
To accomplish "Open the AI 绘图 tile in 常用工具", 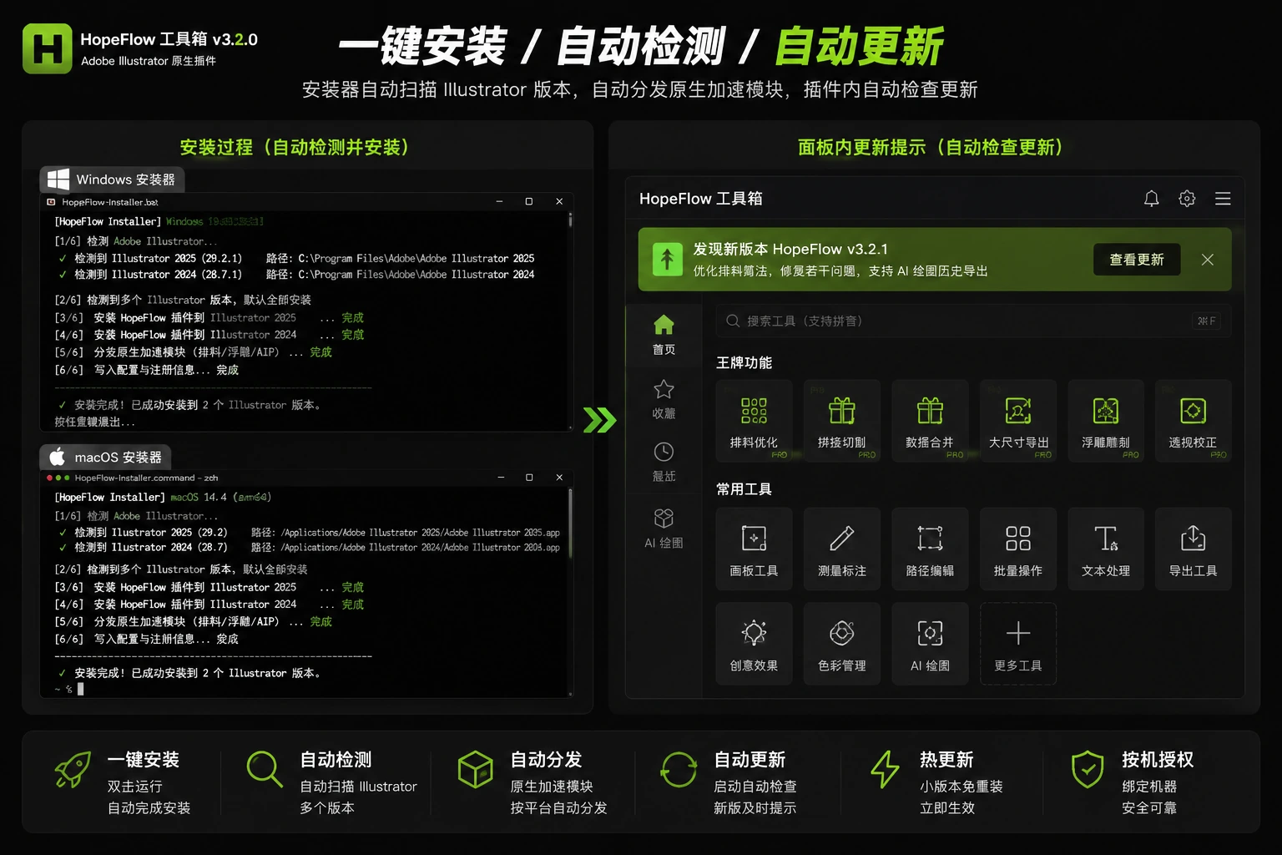I will (x=930, y=644).
